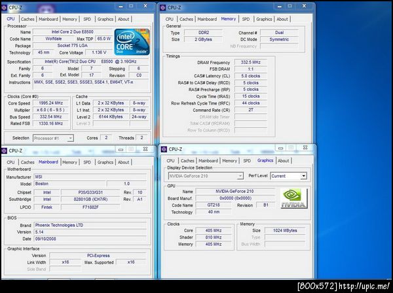The image size is (393, 293).
Task: Click the 5.0 clocks CAS latency value
Action: pos(251,76)
